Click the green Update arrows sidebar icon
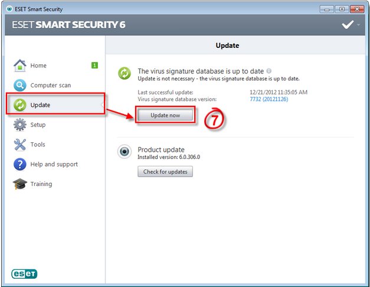This screenshot has height=287, width=370. point(20,105)
